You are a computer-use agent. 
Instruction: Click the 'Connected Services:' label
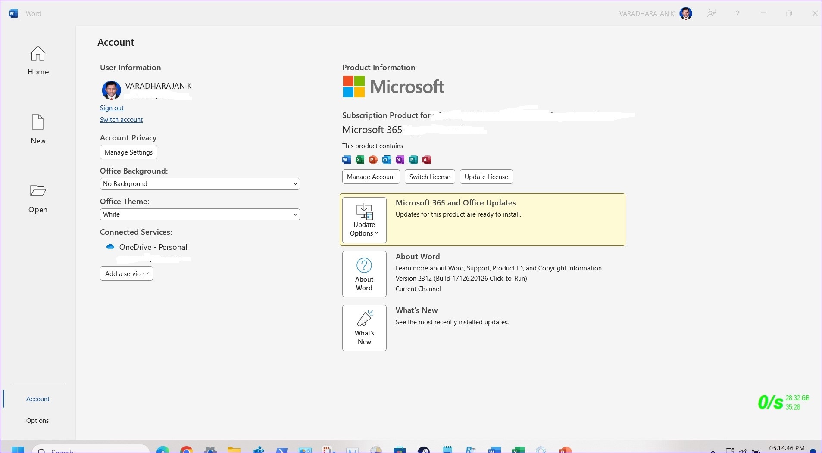coord(136,232)
